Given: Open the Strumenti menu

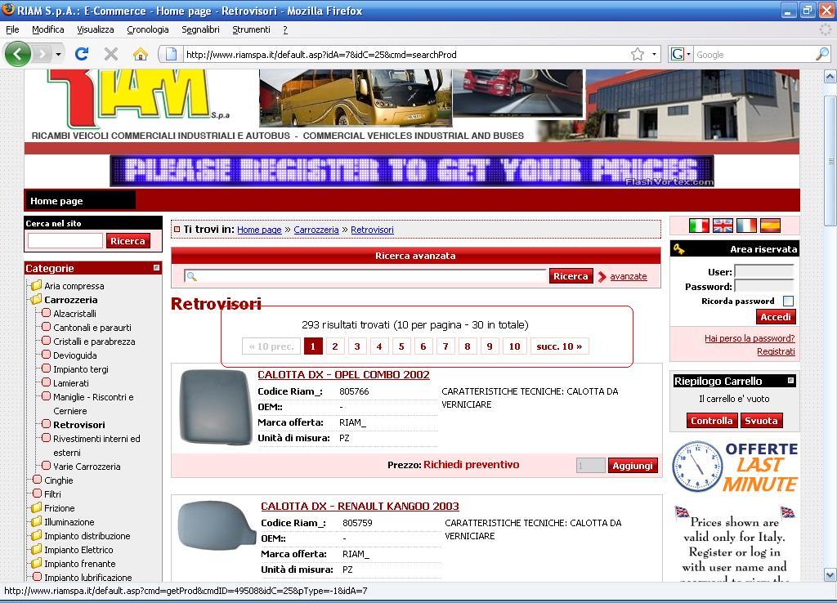Looking at the screenshot, I should click(252, 29).
